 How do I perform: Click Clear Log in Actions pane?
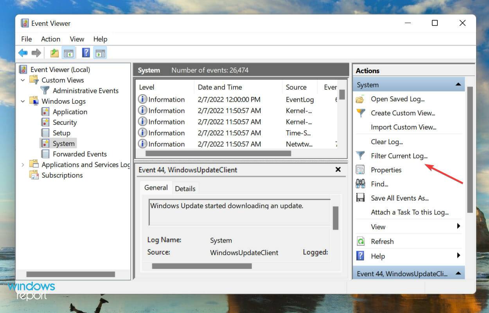(387, 141)
